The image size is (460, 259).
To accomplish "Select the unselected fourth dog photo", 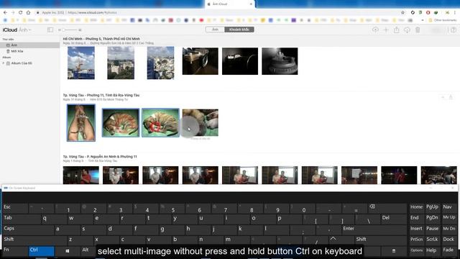I will point(201,122).
